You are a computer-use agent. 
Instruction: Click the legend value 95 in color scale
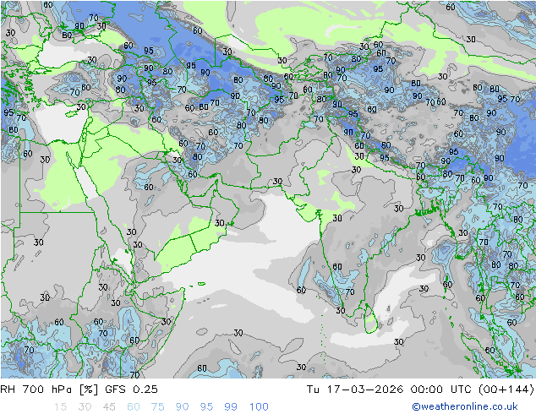pyautogui.click(x=206, y=407)
